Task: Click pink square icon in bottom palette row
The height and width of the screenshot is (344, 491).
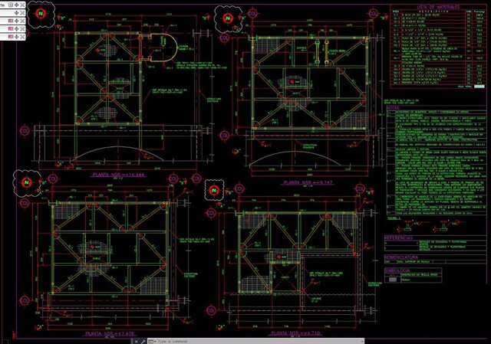Action: pos(10,37)
